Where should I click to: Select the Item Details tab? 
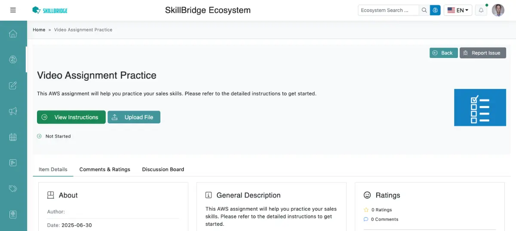[x=53, y=169]
